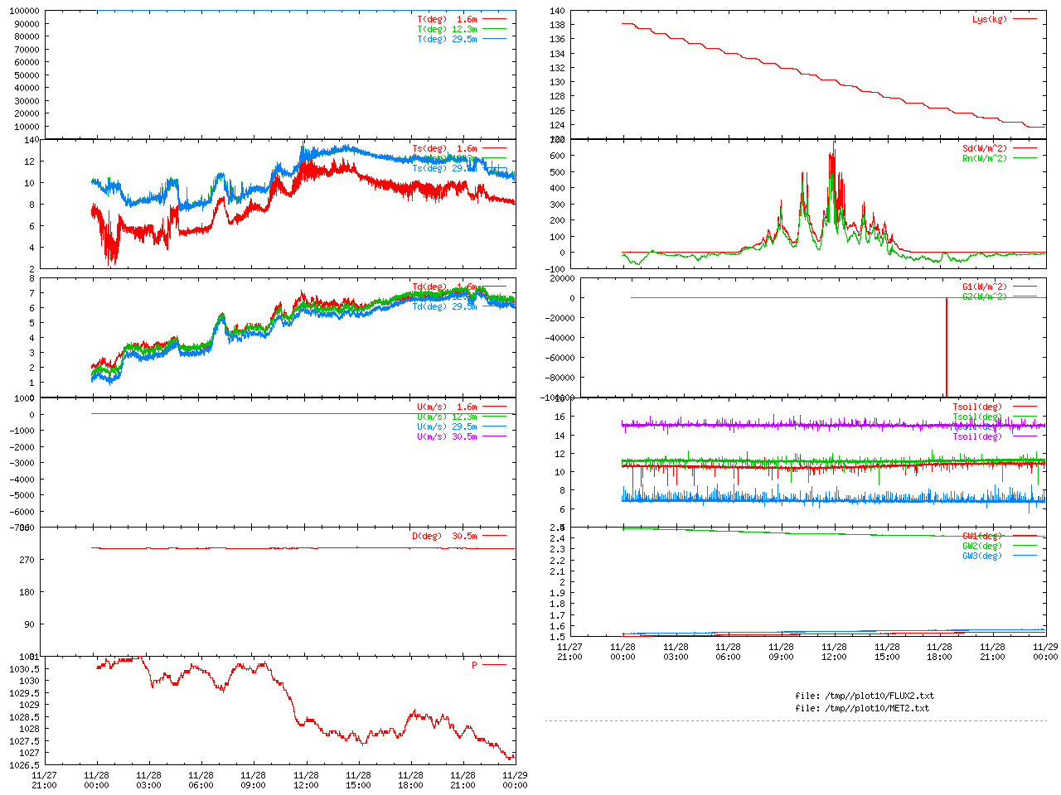Image resolution: width=1061 pixels, height=795 pixels.
Task: Click the GW2(deg) legend label
Action: tap(981, 546)
